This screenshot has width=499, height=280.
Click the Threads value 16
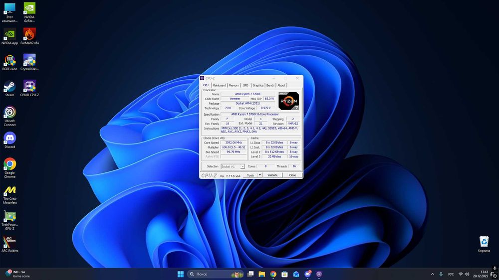tap(294, 166)
